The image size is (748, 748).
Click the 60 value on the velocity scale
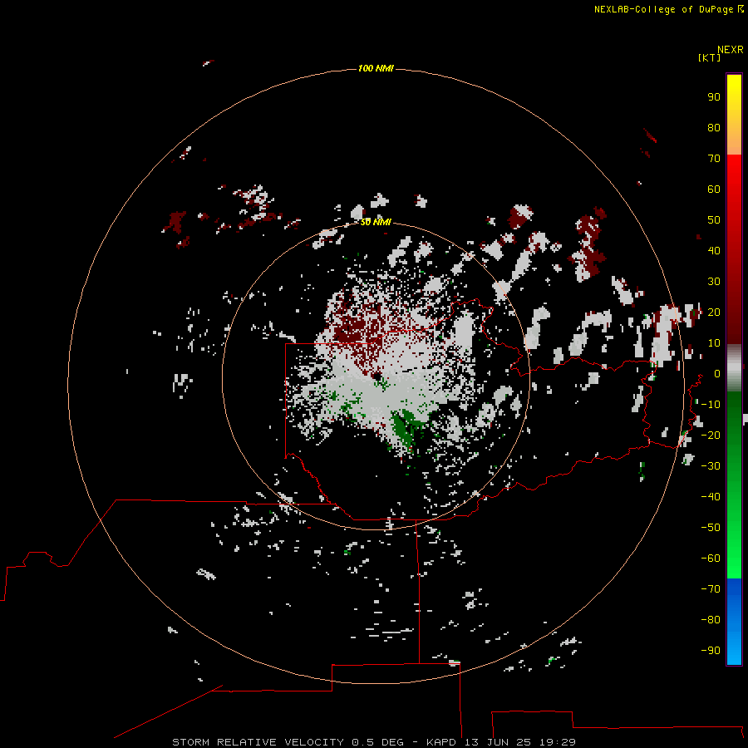point(714,189)
